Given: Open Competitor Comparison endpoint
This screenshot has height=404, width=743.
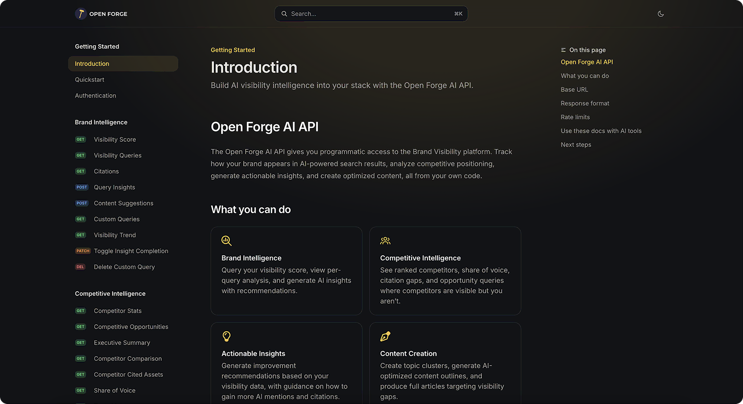Looking at the screenshot, I should (x=127, y=359).
